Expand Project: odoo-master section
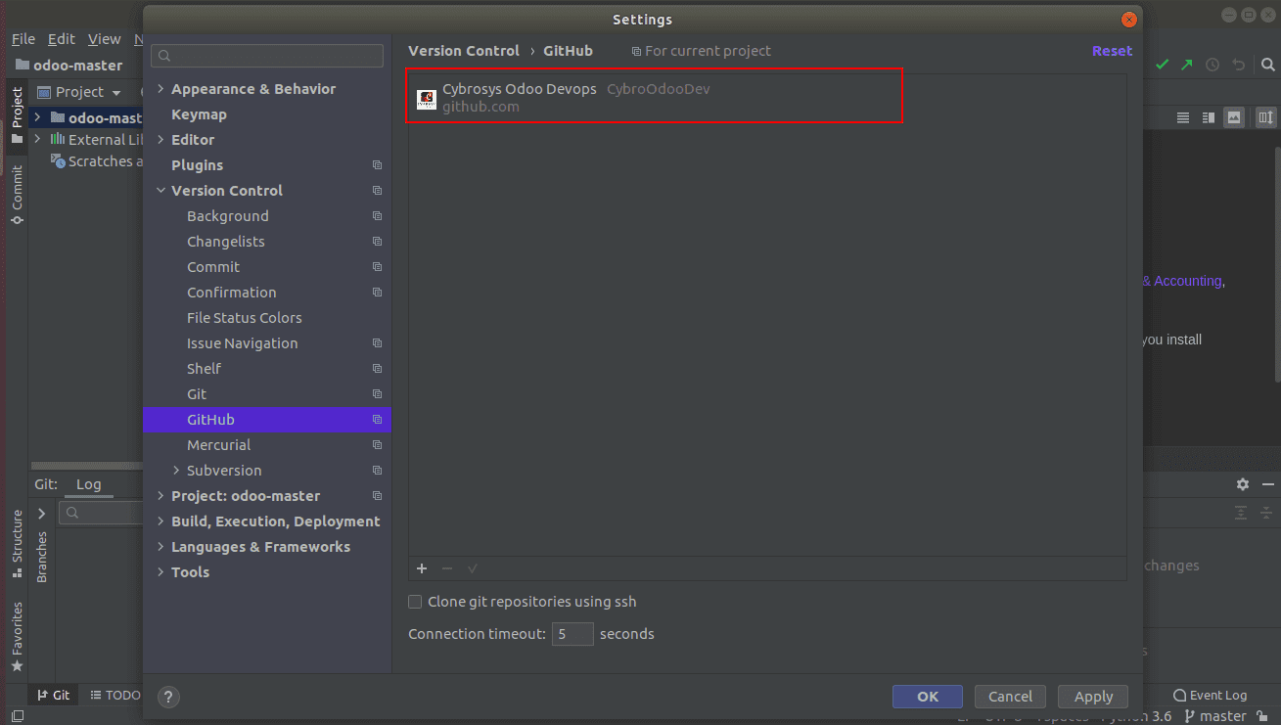Viewport: 1281px width, 725px height. pyautogui.click(x=160, y=496)
